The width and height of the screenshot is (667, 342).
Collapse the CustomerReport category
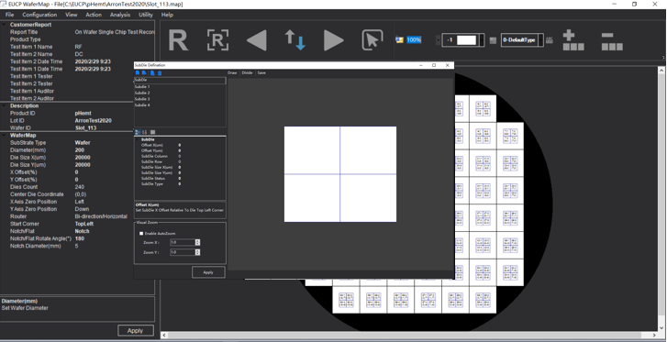pos(4,25)
